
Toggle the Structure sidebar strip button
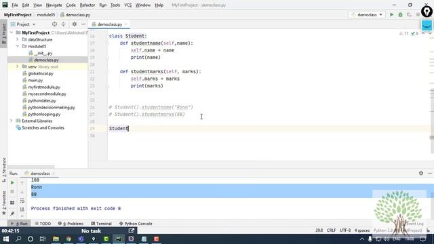pos(3,169)
